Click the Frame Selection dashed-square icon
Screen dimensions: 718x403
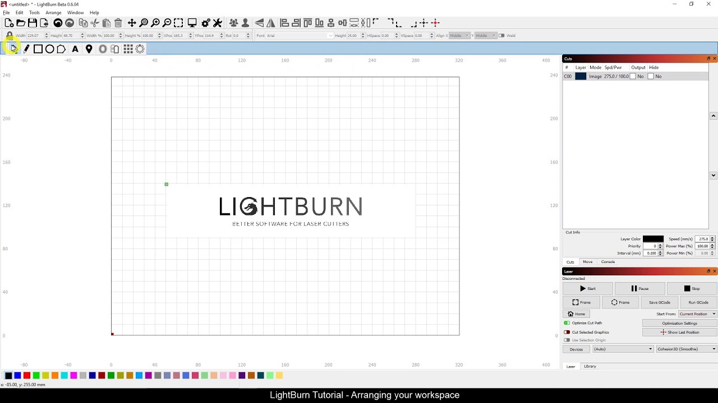coord(178,23)
